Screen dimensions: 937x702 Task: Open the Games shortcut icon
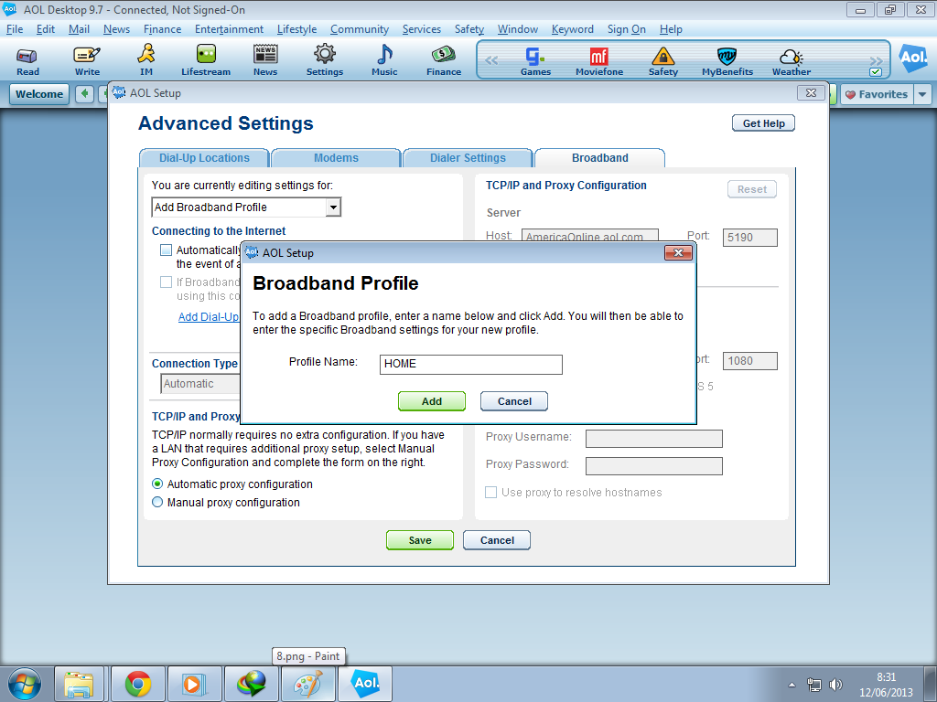[x=535, y=62]
